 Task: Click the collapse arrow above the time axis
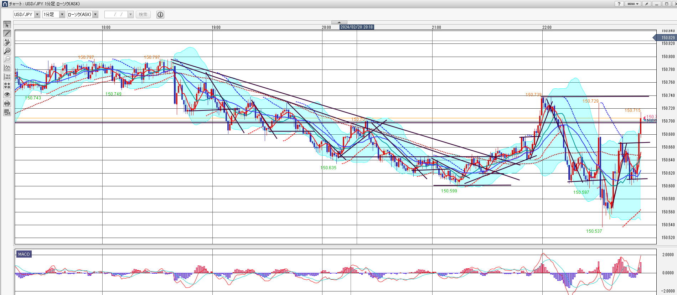[339, 22]
